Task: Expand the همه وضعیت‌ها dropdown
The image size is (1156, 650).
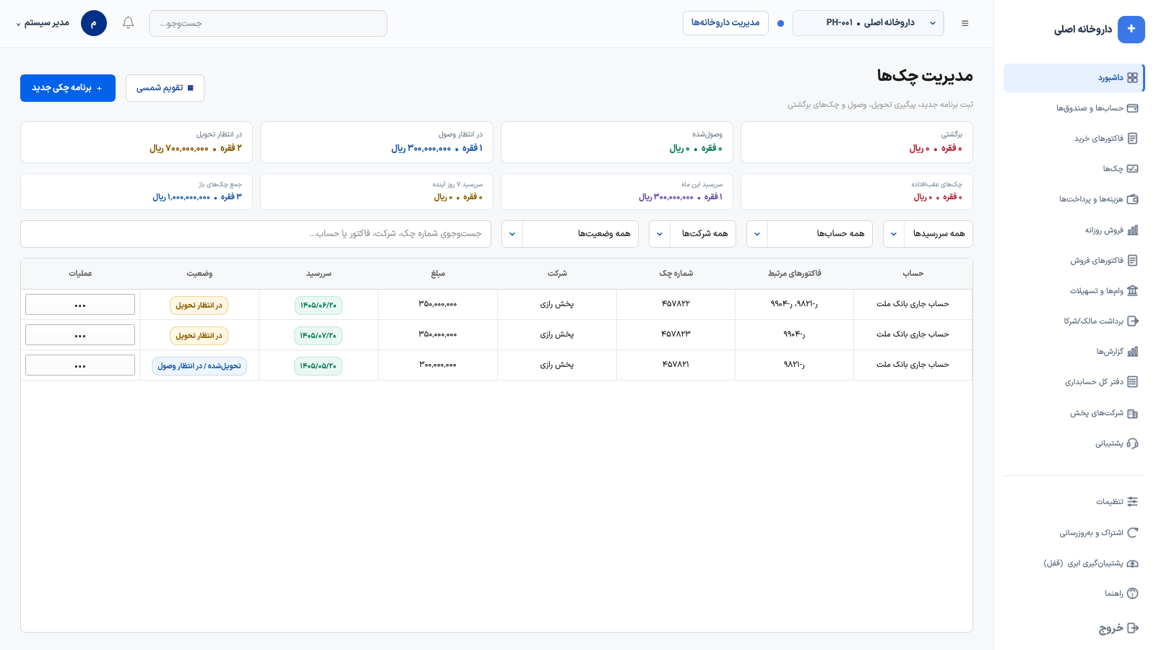Action: click(x=570, y=234)
